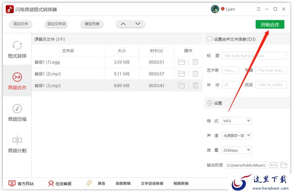
Task: Open folder for 音频1 (2).mp3 row
Action: coord(181,74)
